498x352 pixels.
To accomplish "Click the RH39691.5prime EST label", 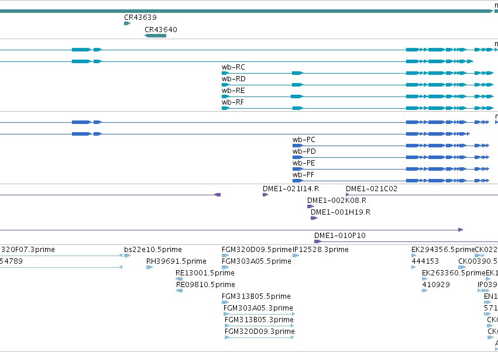I will (176, 261).
